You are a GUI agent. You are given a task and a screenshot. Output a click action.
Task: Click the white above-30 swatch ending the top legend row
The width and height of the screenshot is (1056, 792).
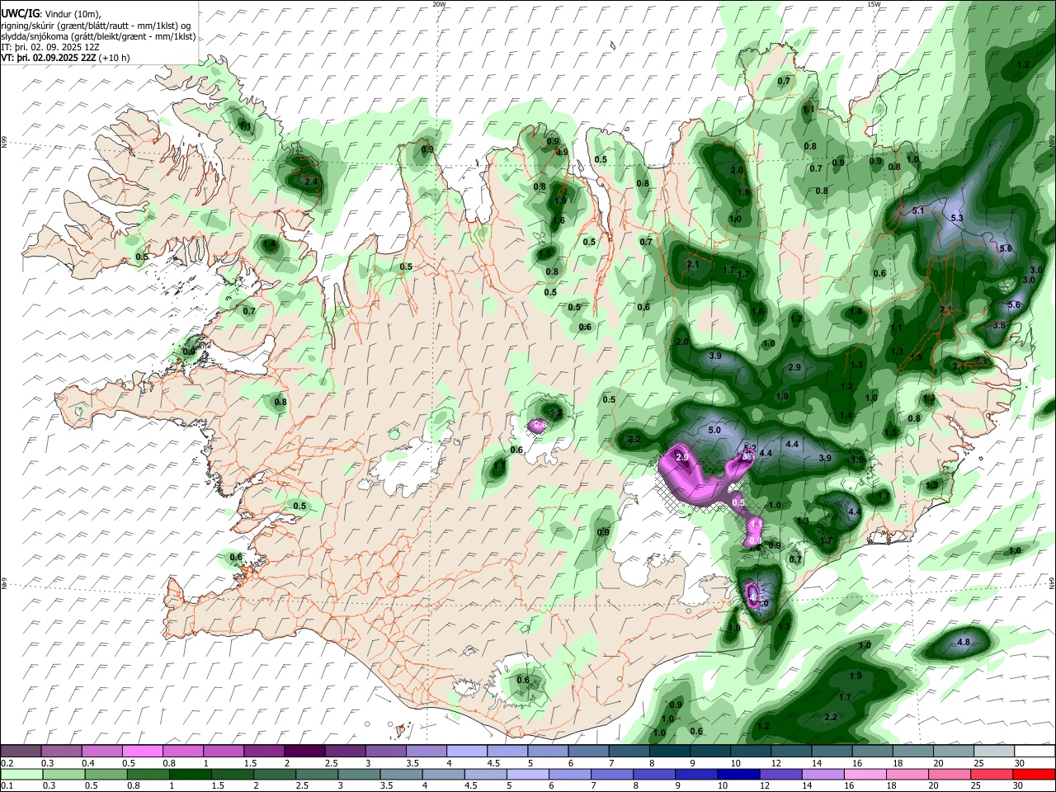tap(1035, 751)
